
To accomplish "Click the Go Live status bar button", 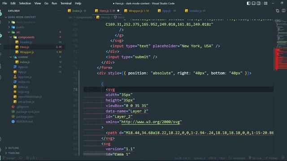I will coord(255,158).
